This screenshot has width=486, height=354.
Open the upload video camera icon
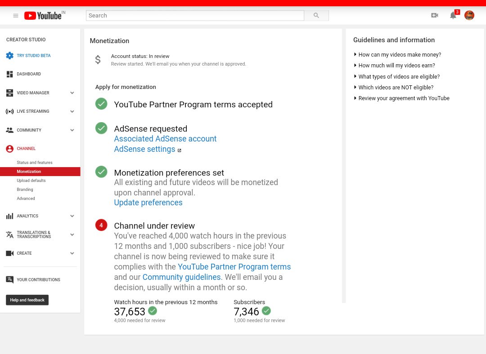(435, 15)
